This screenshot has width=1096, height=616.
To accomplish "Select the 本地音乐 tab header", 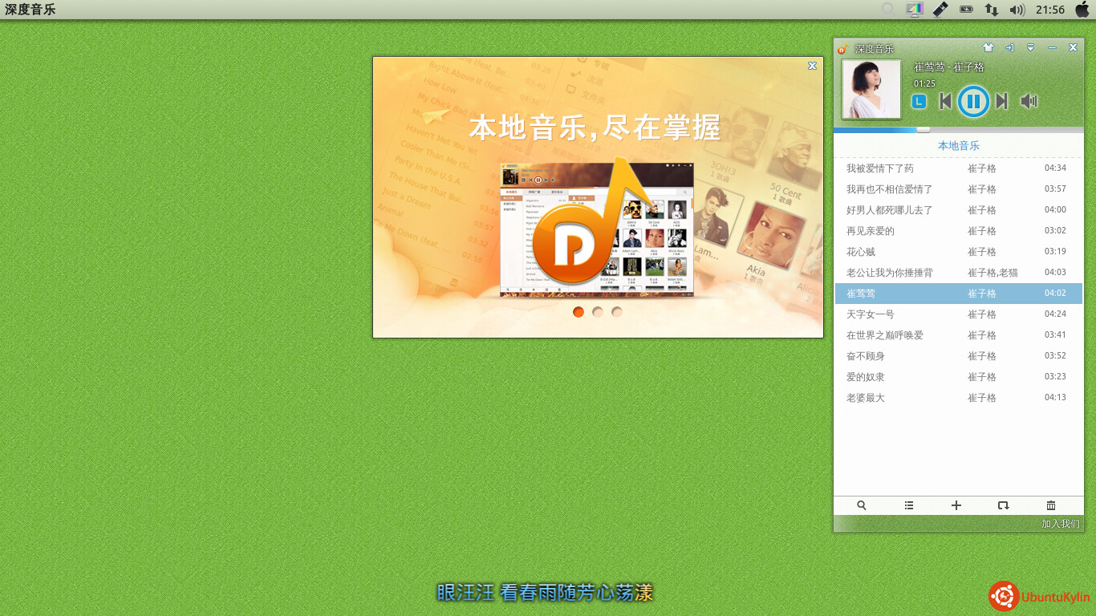I will tap(959, 146).
